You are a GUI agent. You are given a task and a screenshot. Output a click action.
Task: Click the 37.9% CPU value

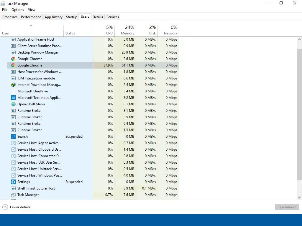pyautogui.click(x=108, y=65)
